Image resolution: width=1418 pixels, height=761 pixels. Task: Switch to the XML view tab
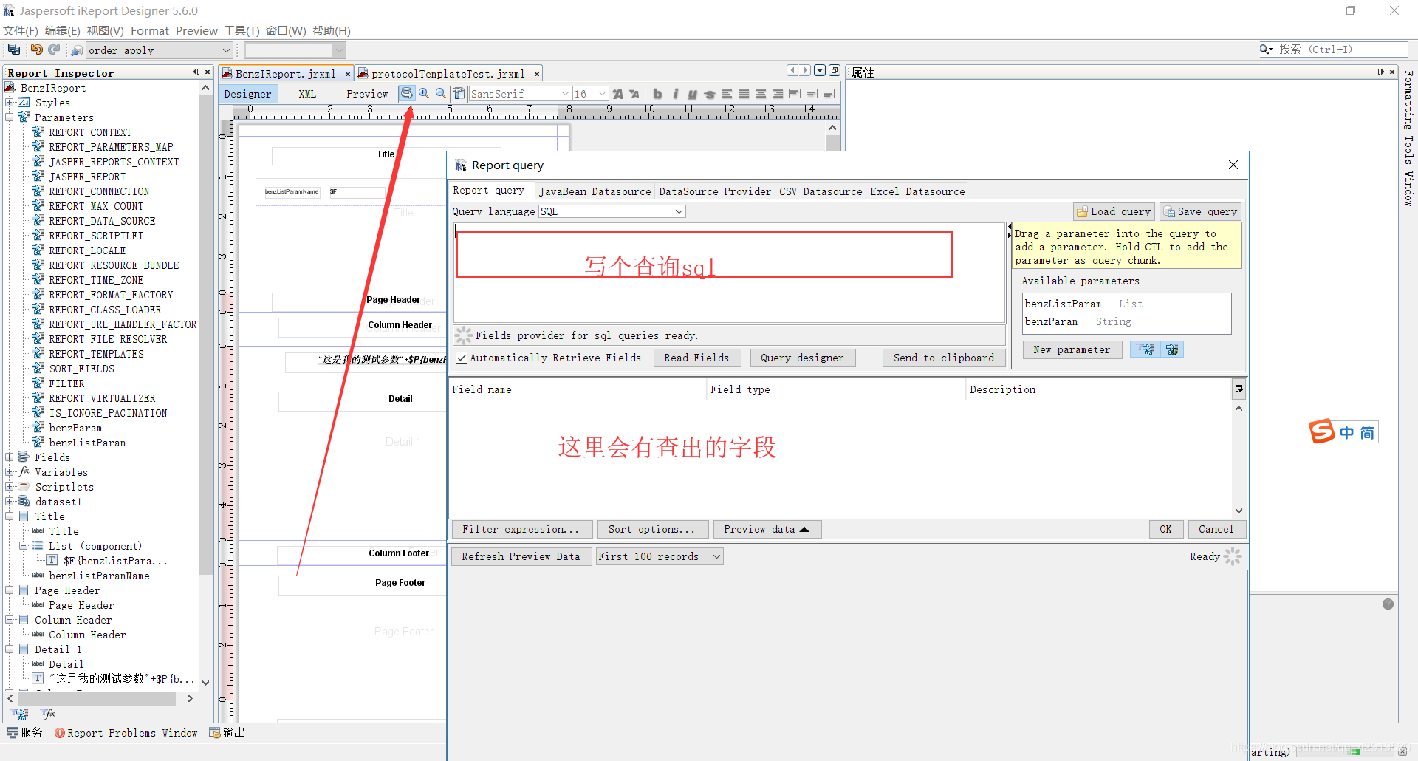pyautogui.click(x=307, y=94)
